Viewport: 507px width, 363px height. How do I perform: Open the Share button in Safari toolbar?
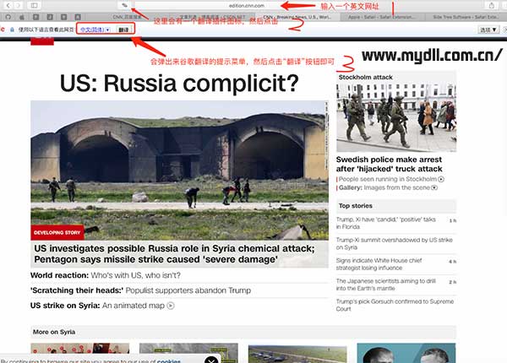(x=492, y=5)
